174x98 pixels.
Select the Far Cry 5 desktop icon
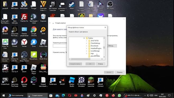click(x=5, y=68)
